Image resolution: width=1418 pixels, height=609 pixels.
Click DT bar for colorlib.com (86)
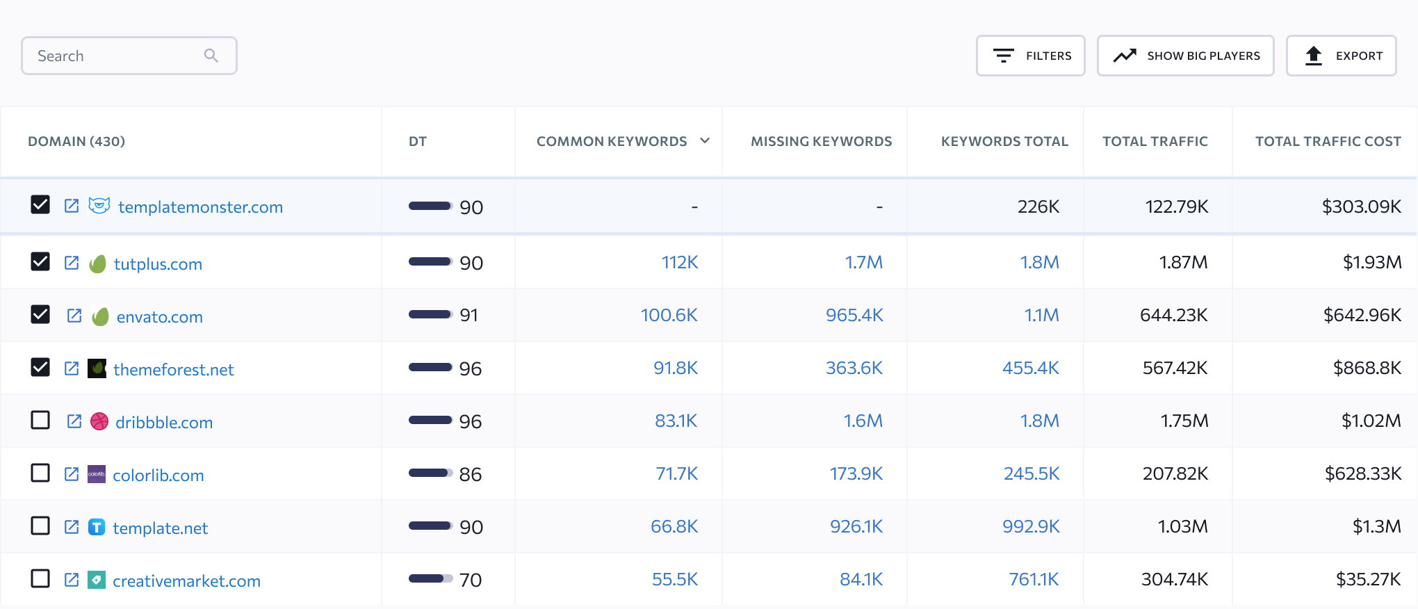pos(430,473)
